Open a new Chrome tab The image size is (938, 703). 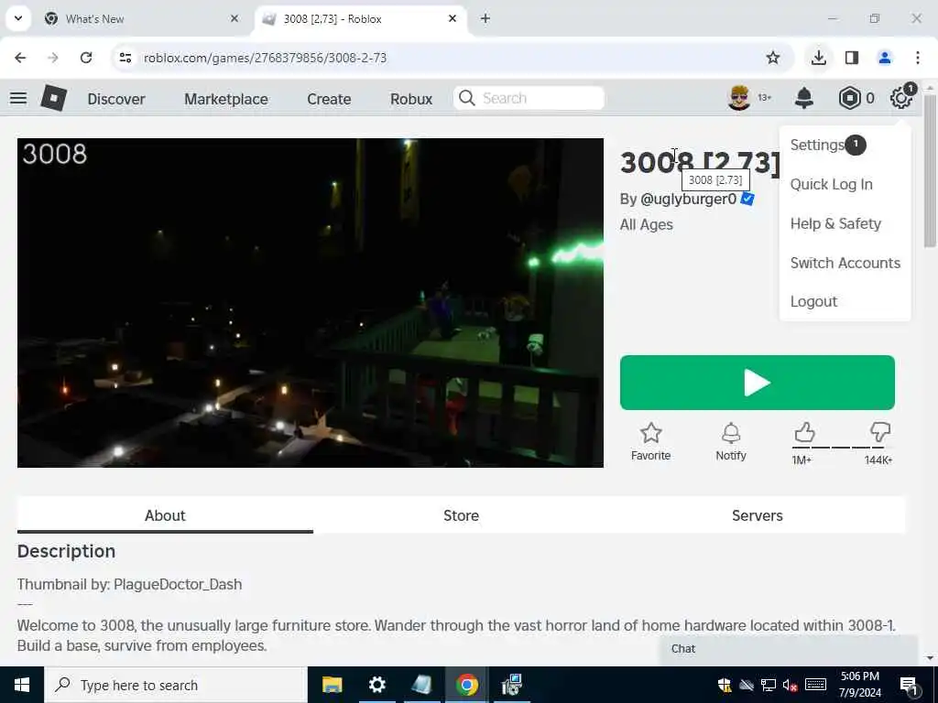485,18
